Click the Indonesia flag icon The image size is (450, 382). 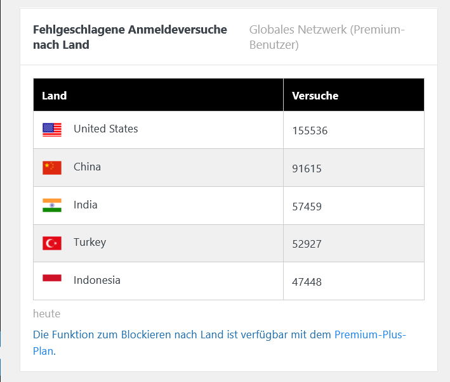(x=52, y=278)
